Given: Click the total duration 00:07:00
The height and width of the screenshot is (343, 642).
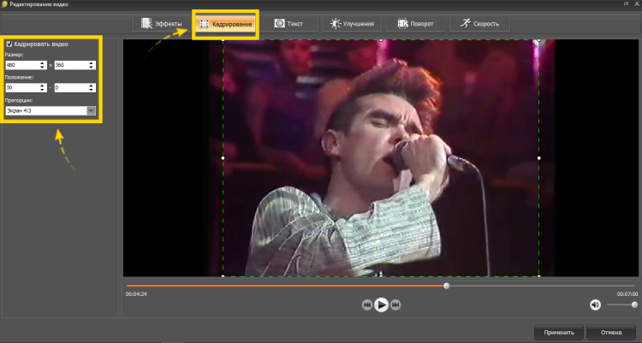Looking at the screenshot, I should coord(627,294).
